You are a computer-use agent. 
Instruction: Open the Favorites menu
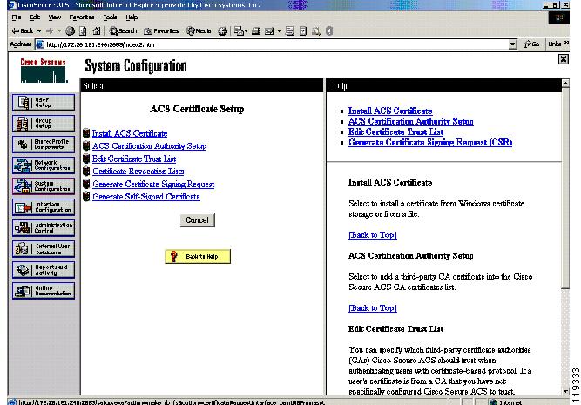point(82,17)
